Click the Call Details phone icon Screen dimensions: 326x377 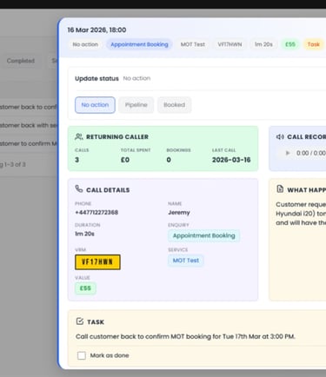(x=79, y=189)
